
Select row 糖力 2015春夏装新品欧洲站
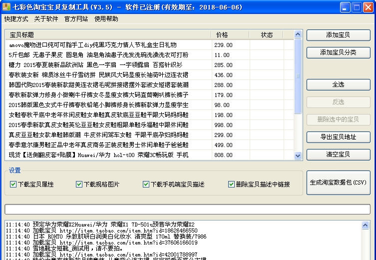click(149, 65)
